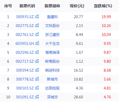
Task: Sort by 现价(元) column header
Action: click(77, 6)
